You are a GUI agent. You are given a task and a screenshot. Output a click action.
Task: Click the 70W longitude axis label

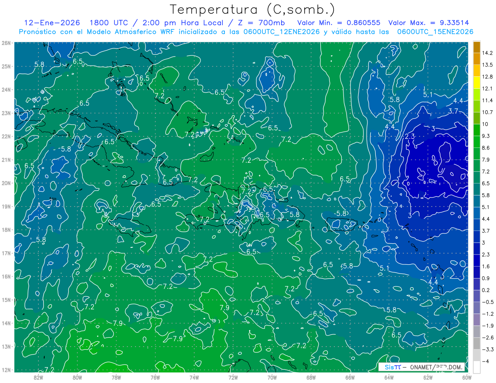point(272,377)
